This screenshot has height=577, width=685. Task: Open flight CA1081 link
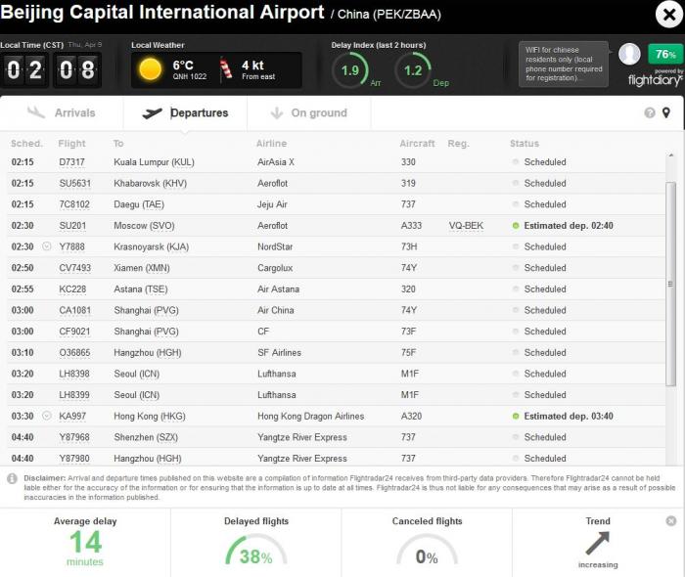click(x=74, y=310)
